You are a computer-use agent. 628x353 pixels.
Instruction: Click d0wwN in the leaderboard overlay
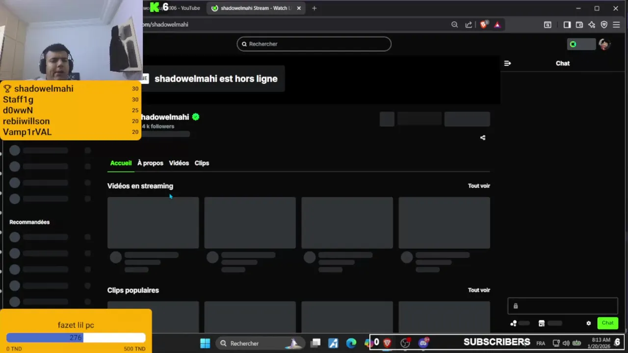tap(18, 110)
